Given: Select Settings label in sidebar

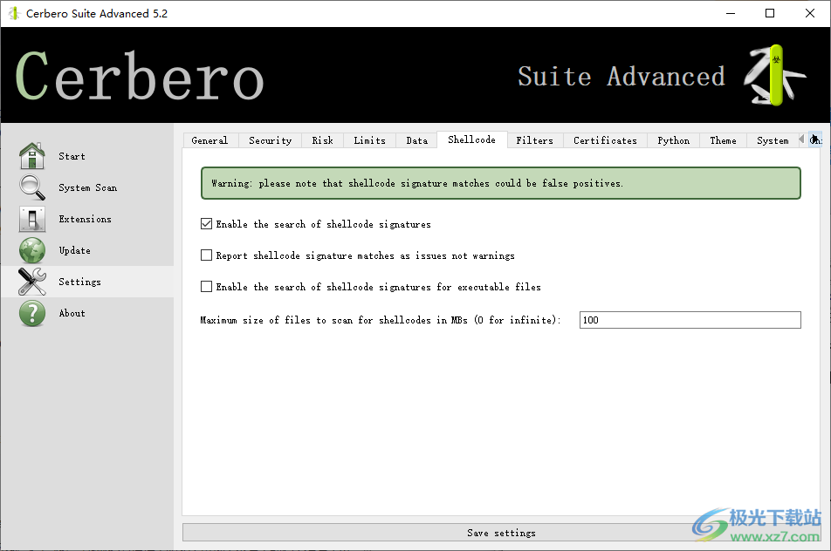Looking at the screenshot, I should [79, 282].
